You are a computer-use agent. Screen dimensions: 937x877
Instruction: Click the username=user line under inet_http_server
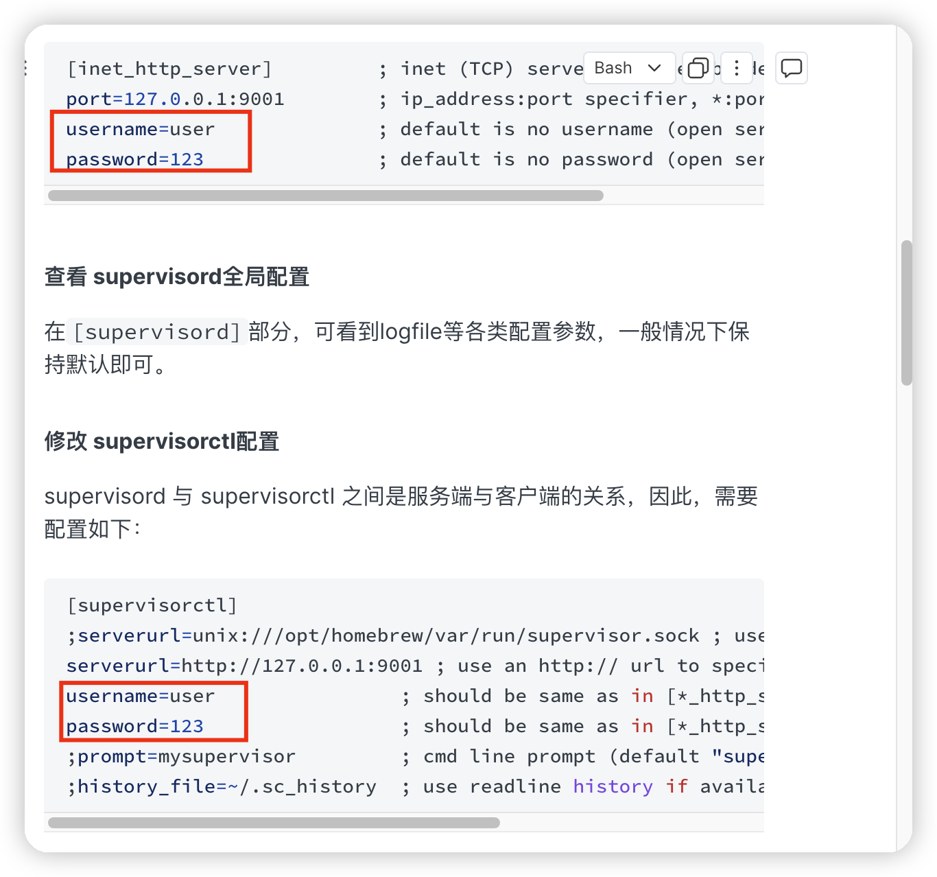(x=141, y=130)
